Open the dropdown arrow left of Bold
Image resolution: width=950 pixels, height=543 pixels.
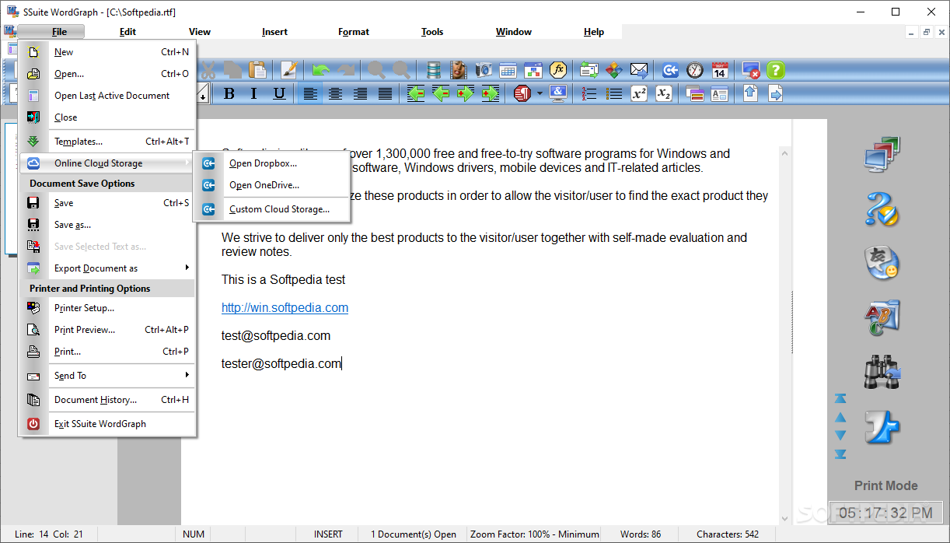click(x=203, y=94)
